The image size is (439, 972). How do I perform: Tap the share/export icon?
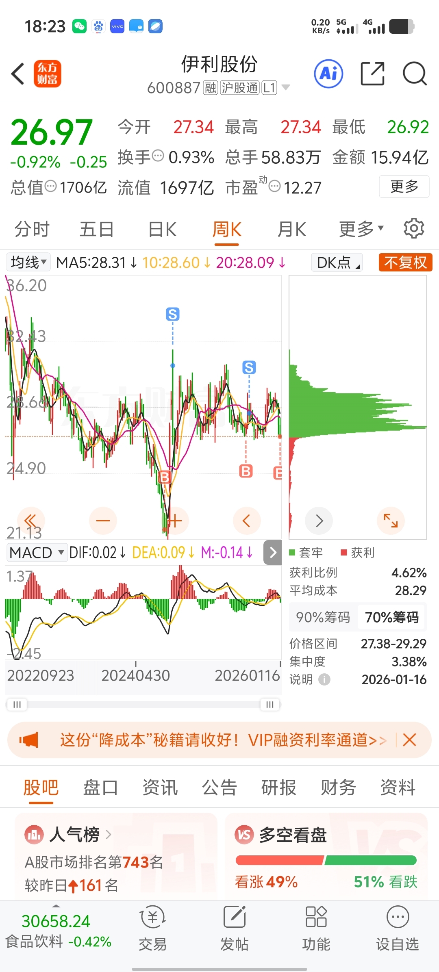(x=373, y=74)
